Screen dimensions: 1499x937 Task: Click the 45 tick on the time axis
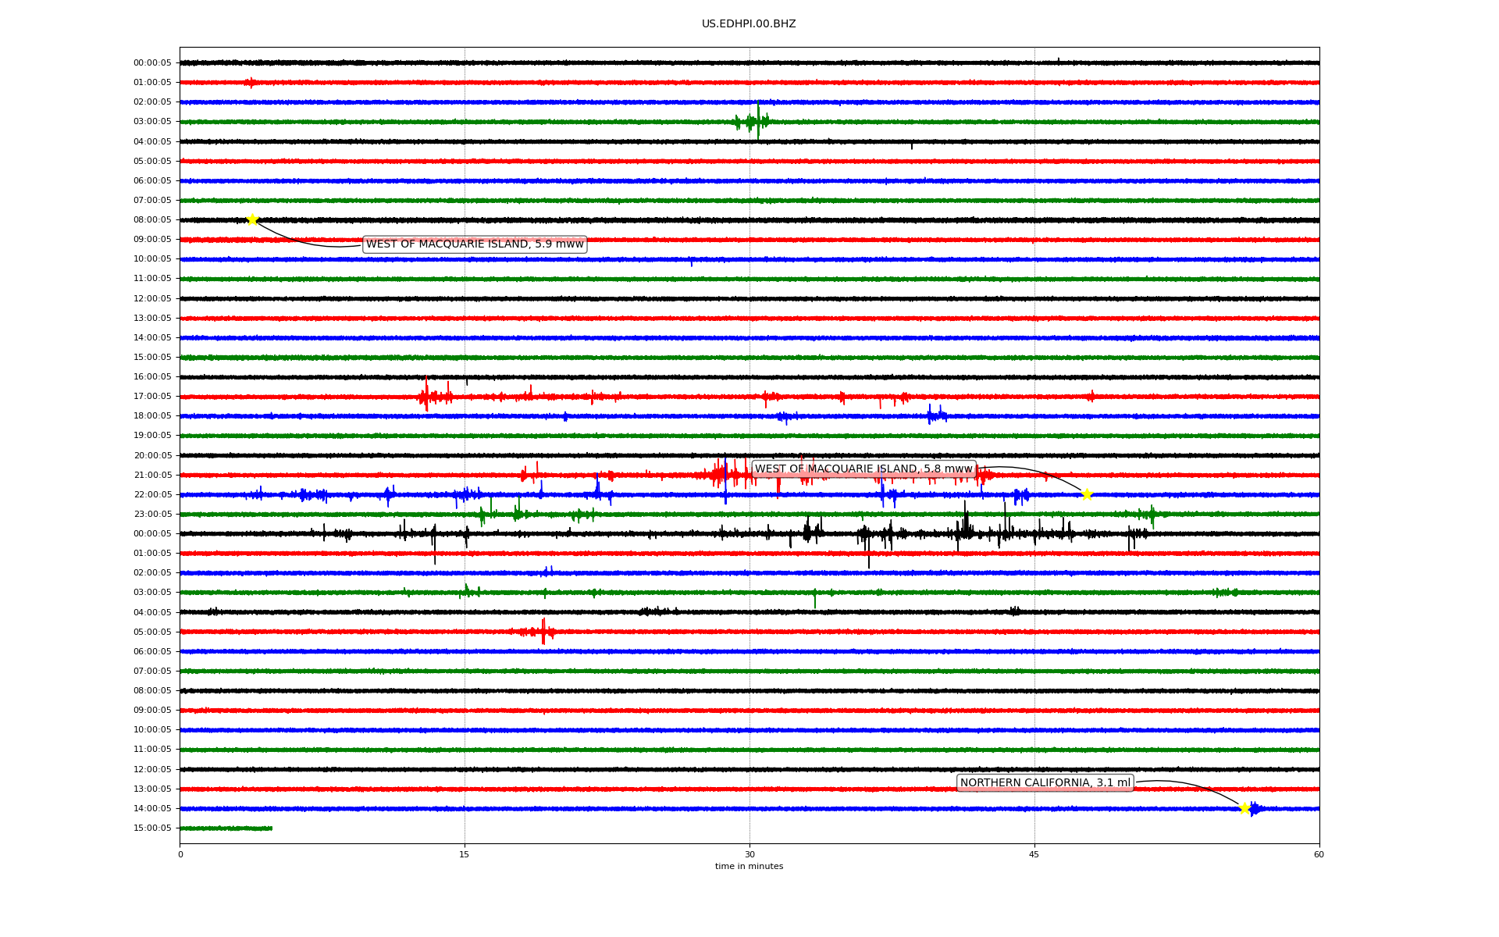click(1034, 854)
